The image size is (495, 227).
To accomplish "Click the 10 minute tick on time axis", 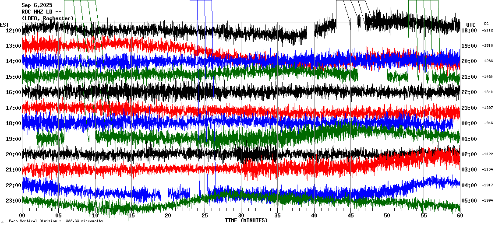I will click(95, 216).
